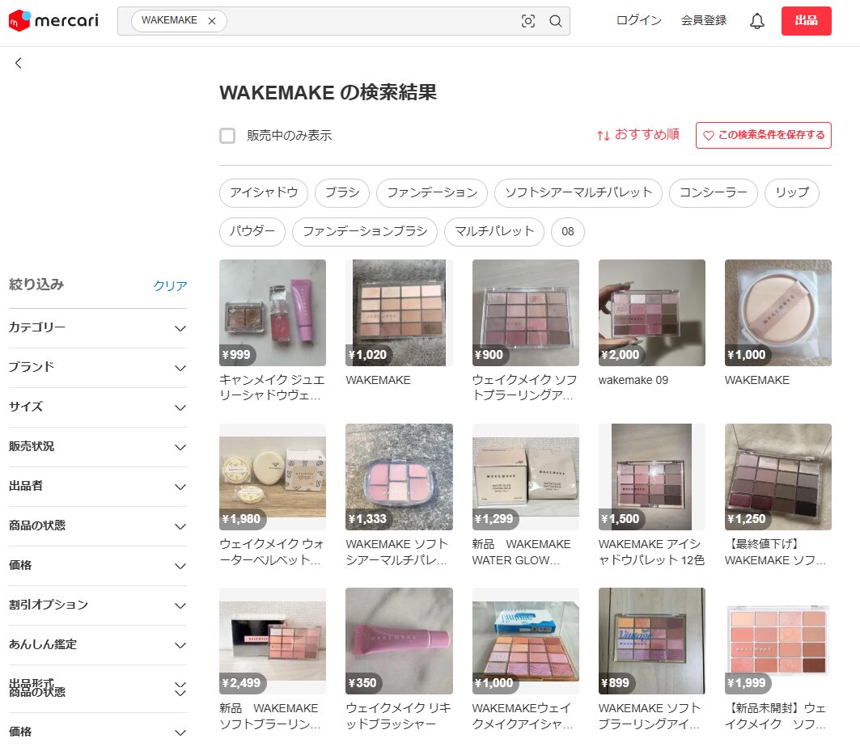Toggle 販売中のみ表示 checkbox
The height and width of the screenshot is (751, 860).
(227, 135)
